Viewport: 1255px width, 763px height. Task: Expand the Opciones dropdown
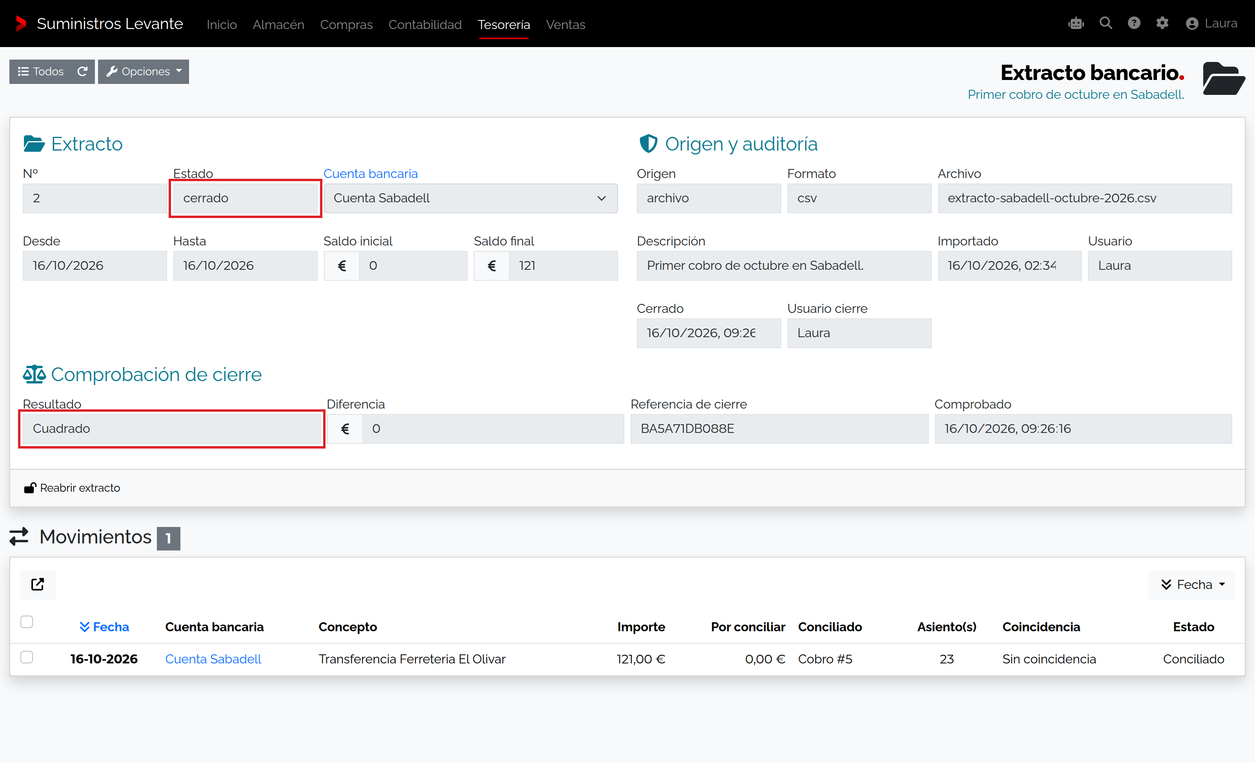click(x=144, y=71)
